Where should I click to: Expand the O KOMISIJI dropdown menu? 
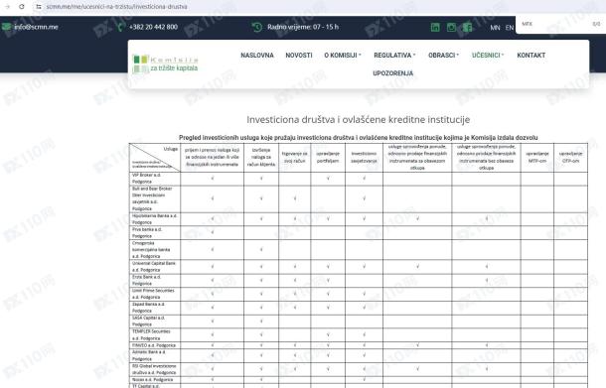343,56
